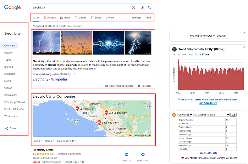Switch to the Images tab

(x=50, y=18)
